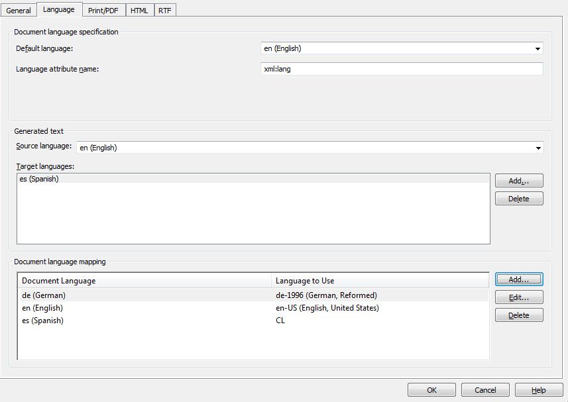The height and width of the screenshot is (402, 568).
Task: Click Add button for Document language mapping
Action: pos(519,279)
